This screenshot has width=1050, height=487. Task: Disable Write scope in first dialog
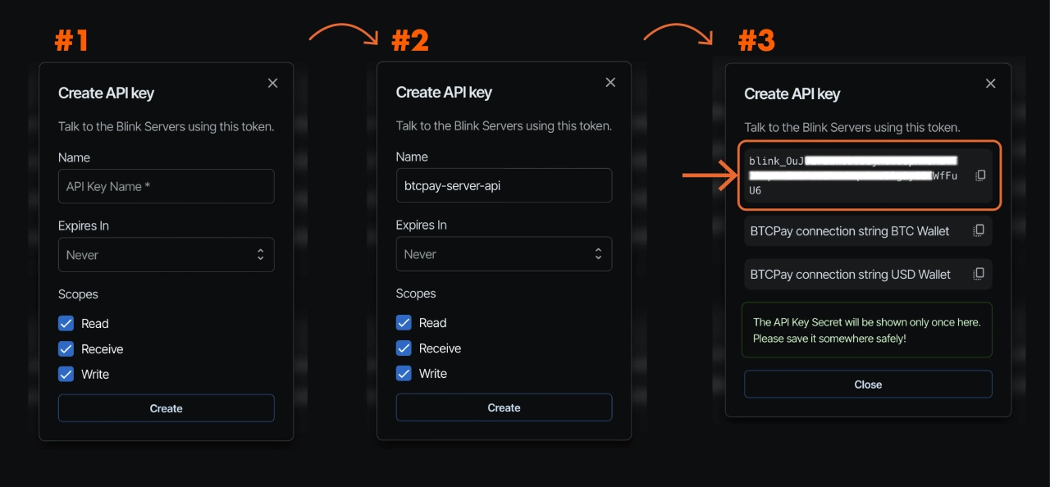point(66,374)
